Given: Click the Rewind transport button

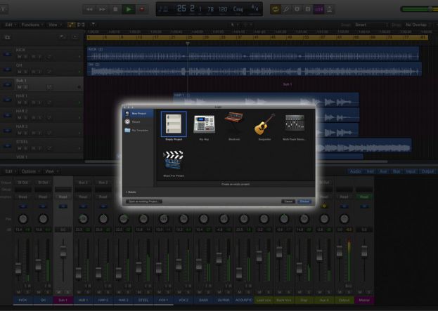Looking at the screenshot, I should coord(89,9).
